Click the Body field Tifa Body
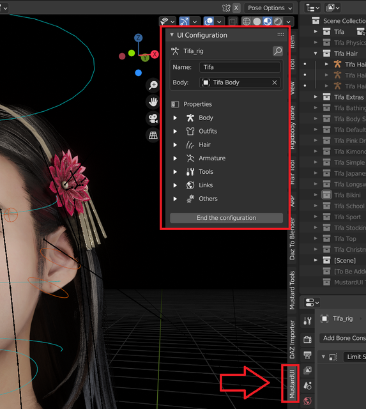366x409 pixels. coord(240,82)
